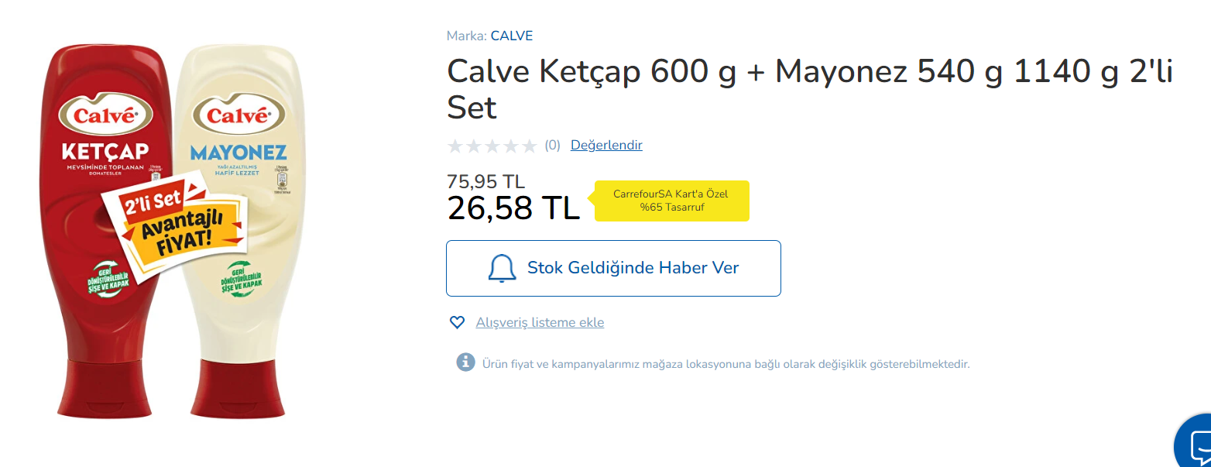Click the 26,58 TL discounted price
The image size is (1211, 467).
[x=513, y=208]
